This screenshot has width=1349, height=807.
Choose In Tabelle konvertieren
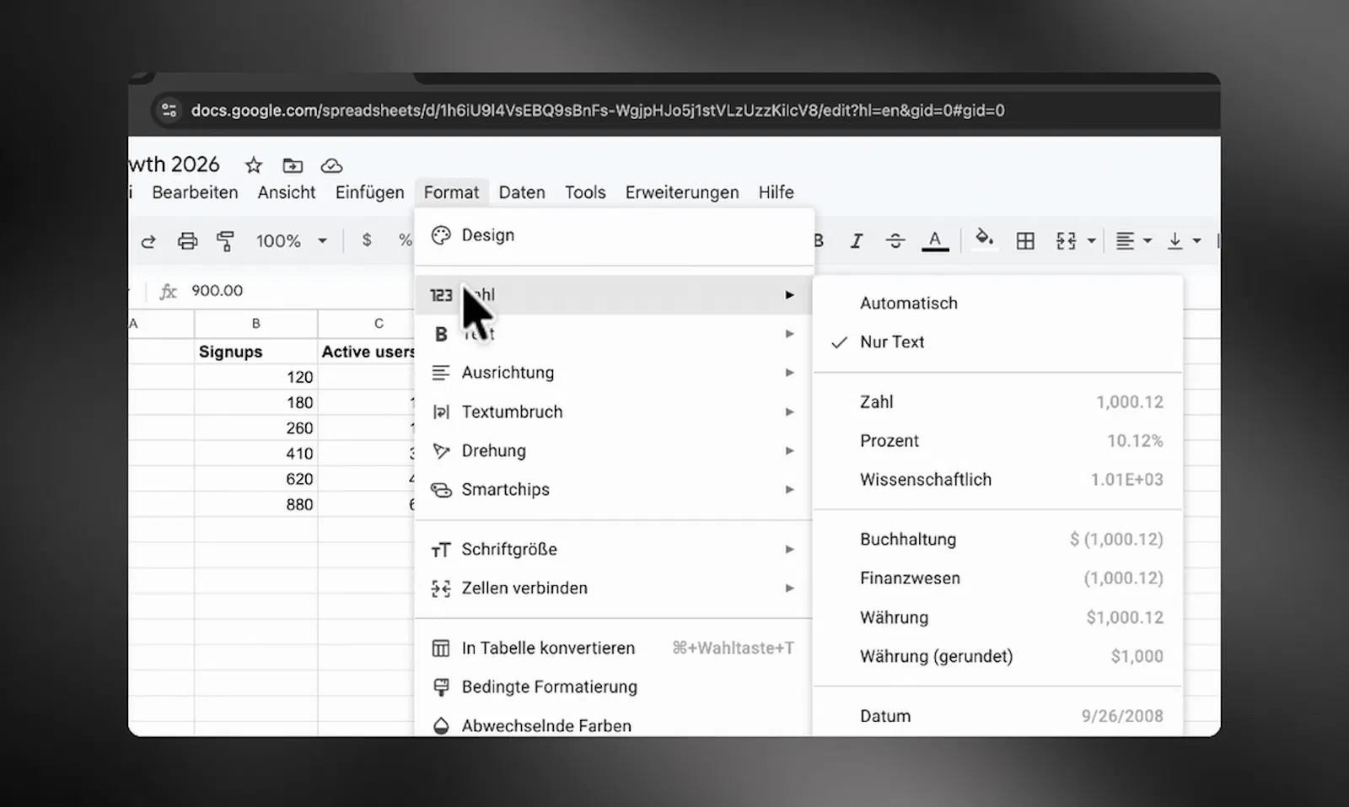[x=614, y=648]
